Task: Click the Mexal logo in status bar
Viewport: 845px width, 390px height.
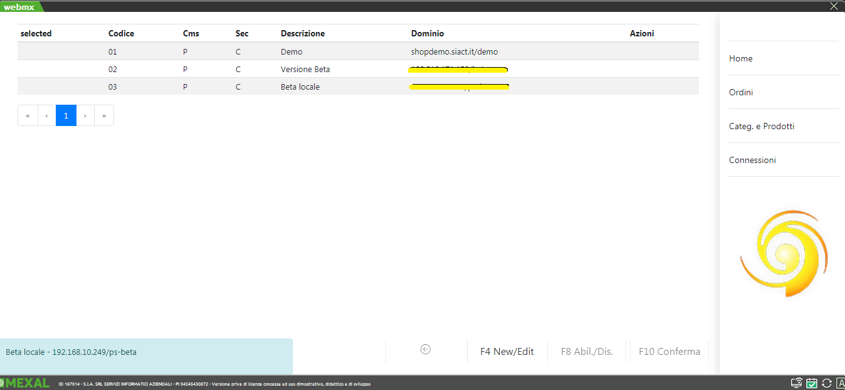Action: click(x=26, y=383)
